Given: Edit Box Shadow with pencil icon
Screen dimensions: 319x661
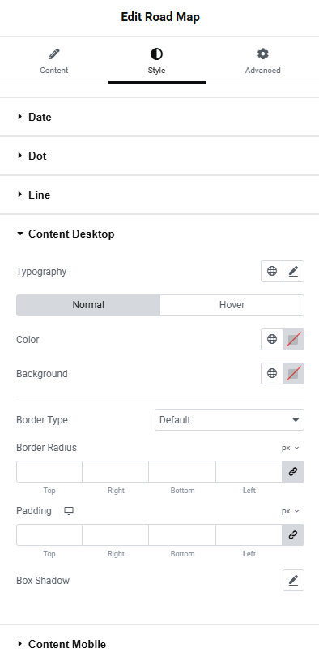Looking at the screenshot, I should (x=293, y=581).
